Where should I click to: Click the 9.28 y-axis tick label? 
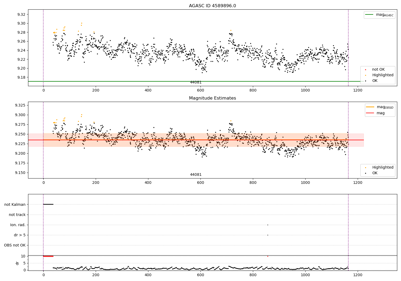21,32
